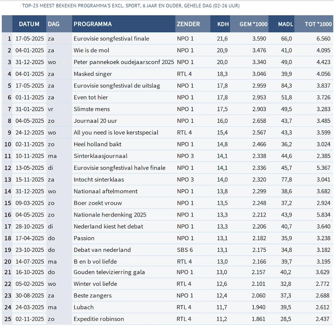Image resolution: width=334 pixels, height=331 pixels.
Task: Click the Masked singer program cell
Action: click(x=93, y=74)
